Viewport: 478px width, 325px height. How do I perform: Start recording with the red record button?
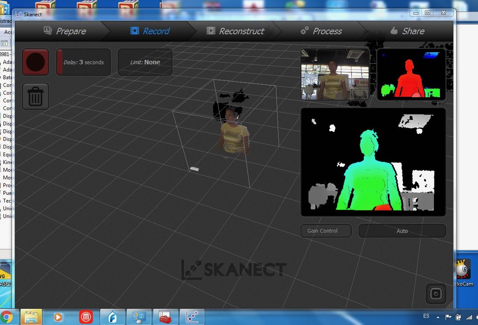(36, 62)
